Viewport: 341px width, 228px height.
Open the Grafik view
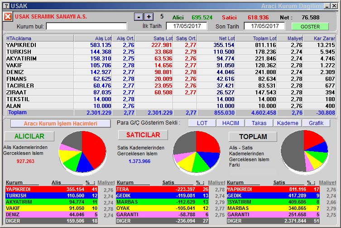316,123
